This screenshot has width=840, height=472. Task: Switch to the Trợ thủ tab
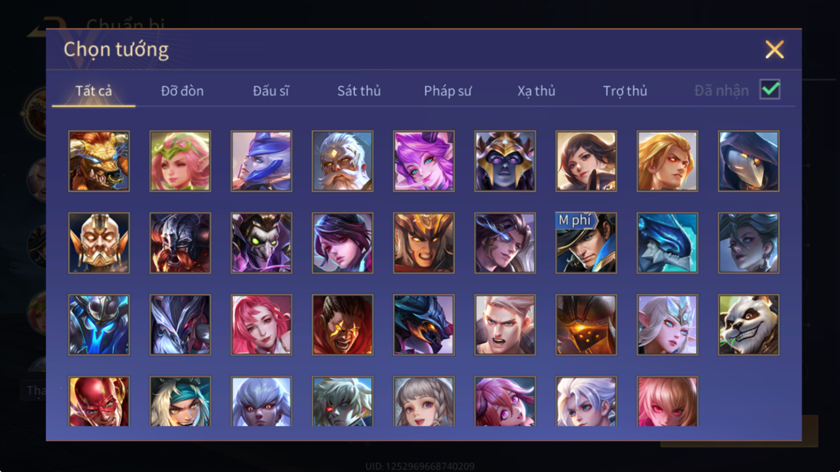[x=625, y=91]
